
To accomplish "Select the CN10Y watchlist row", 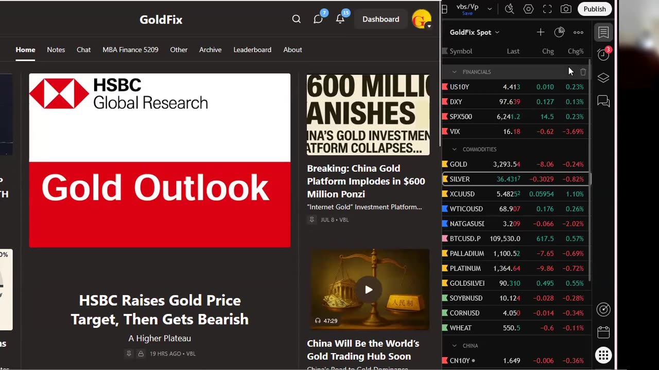I will pos(515,361).
